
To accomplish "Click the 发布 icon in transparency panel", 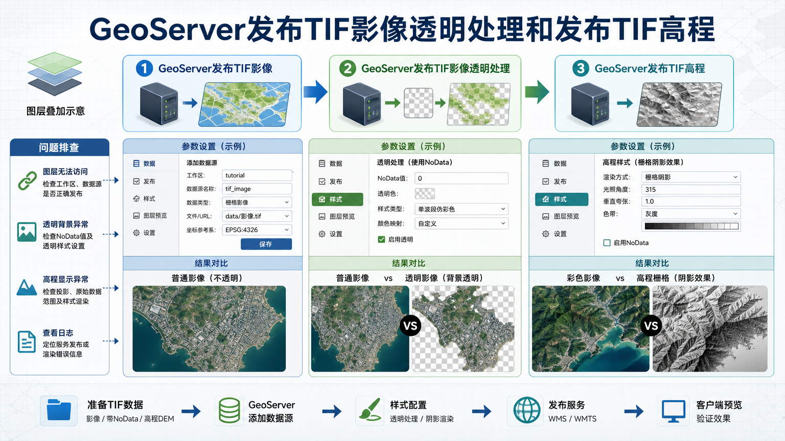I will [x=322, y=181].
